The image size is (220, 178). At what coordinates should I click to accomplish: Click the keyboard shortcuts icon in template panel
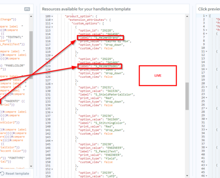tap(27, 9)
